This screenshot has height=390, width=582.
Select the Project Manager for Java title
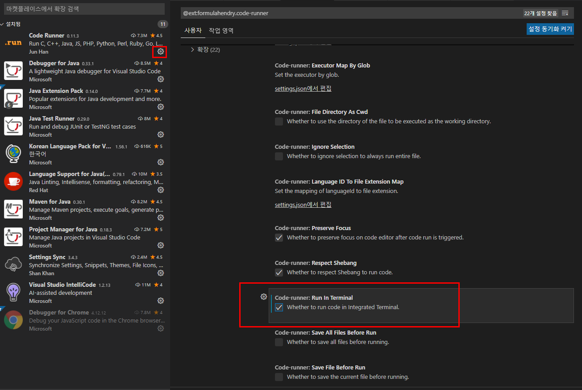tap(63, 229)
